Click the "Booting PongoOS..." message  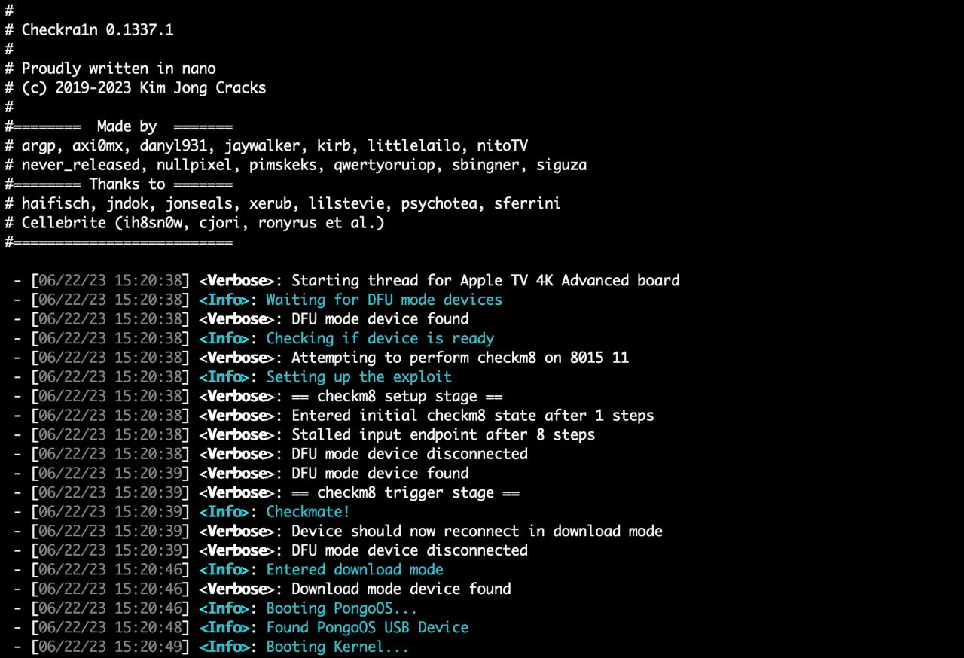tap(341, 608)
